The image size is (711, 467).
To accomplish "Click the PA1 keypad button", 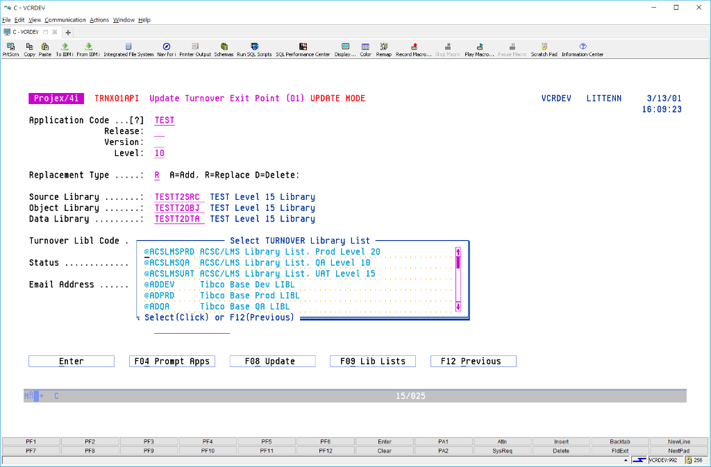I will click(x=444, y=441).
